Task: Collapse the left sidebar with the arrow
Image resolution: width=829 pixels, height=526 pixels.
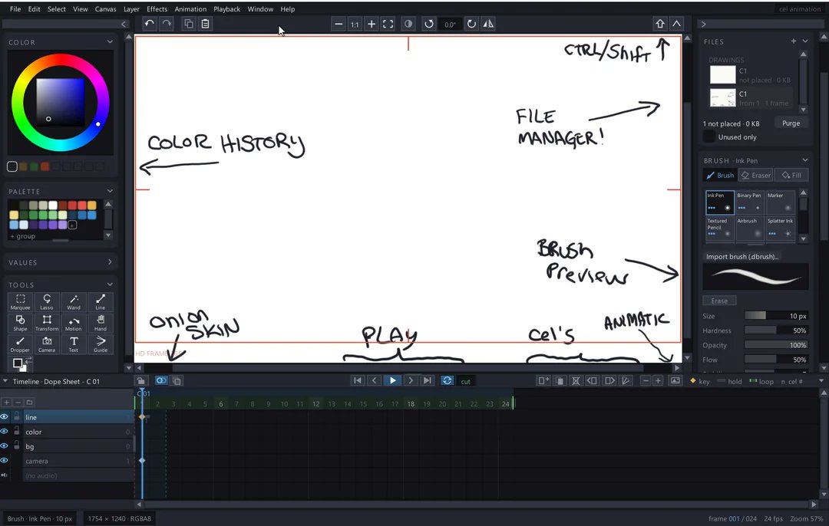Action: pyautogui.click(x=124, y=24)
